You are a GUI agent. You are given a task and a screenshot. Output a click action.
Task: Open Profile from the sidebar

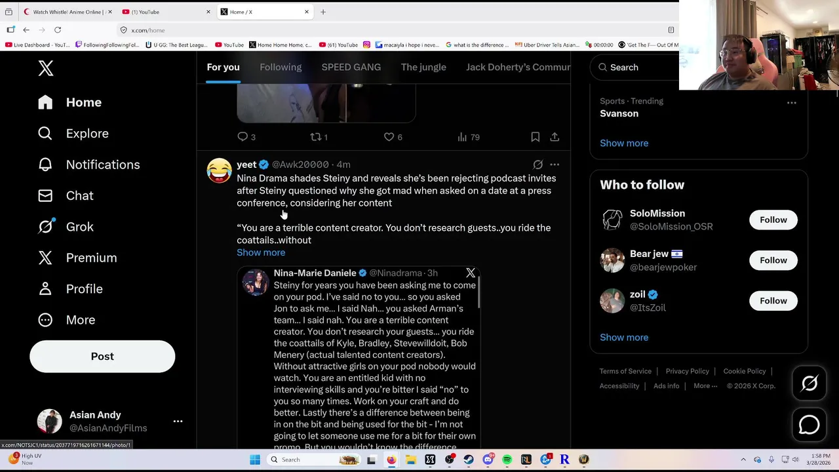pos(70,289)
